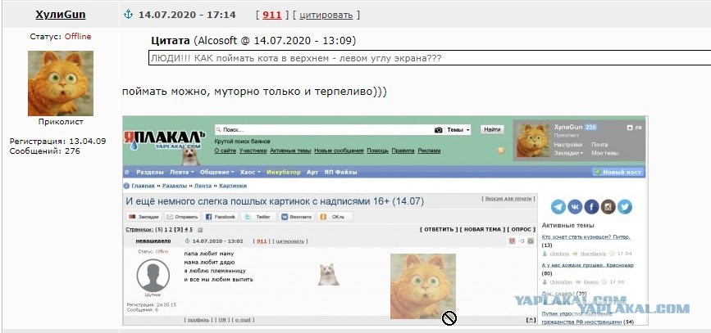This screenshot has width=711, height=333.
Task: Open the VK social icon
Action: pos(575,207)
